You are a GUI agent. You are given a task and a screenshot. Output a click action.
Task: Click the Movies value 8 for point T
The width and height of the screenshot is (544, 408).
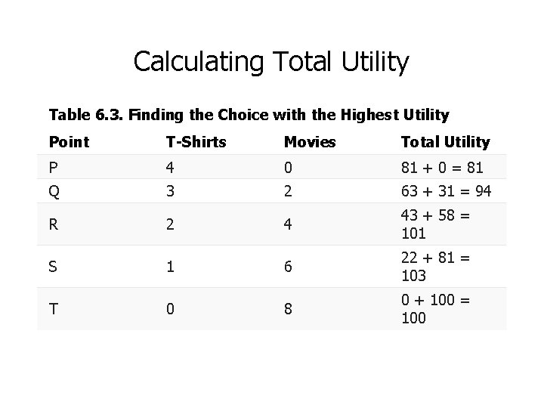288,309
